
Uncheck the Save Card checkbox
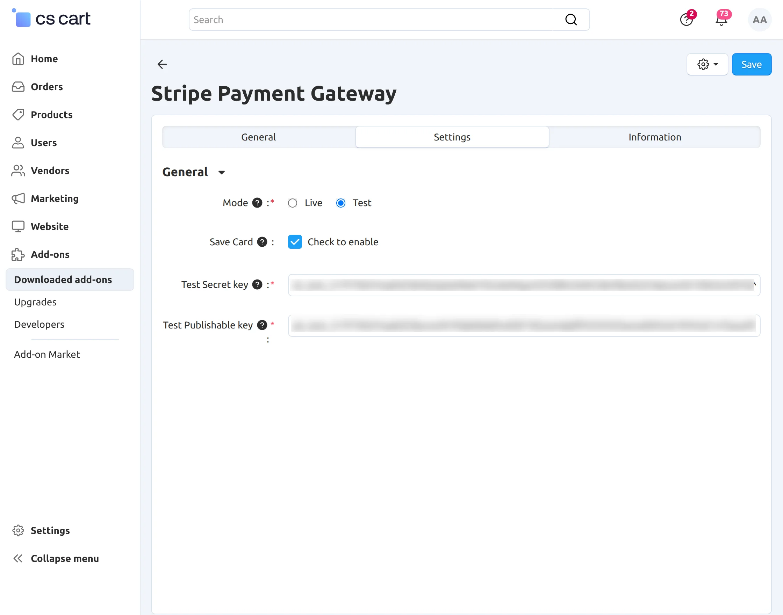[x=295, y=242]
